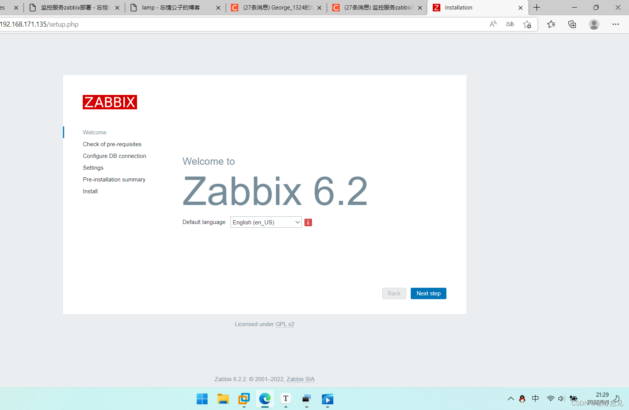Open the Favorites list icon
Image resolution: width=629 pixels, height=410 pixels.
point(551,24)
